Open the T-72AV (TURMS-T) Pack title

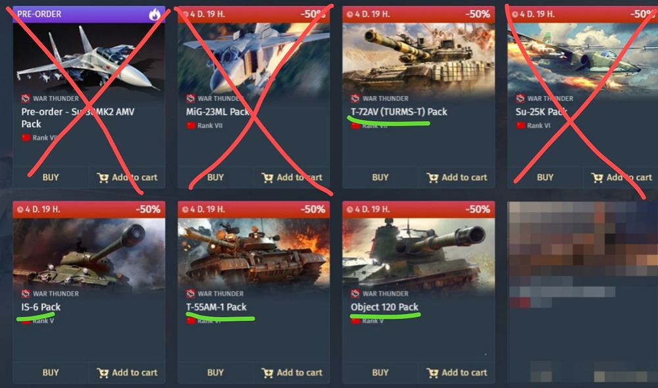click(399, 112)
